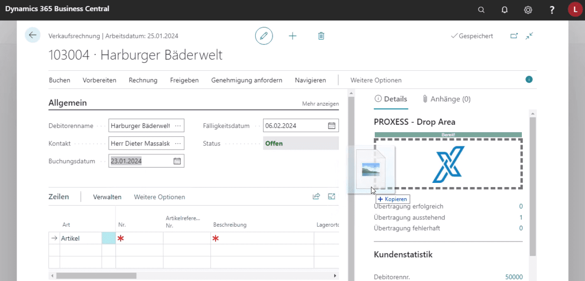Open the search magnifier in top bar
585x281 pixels.
click(481, 10)
